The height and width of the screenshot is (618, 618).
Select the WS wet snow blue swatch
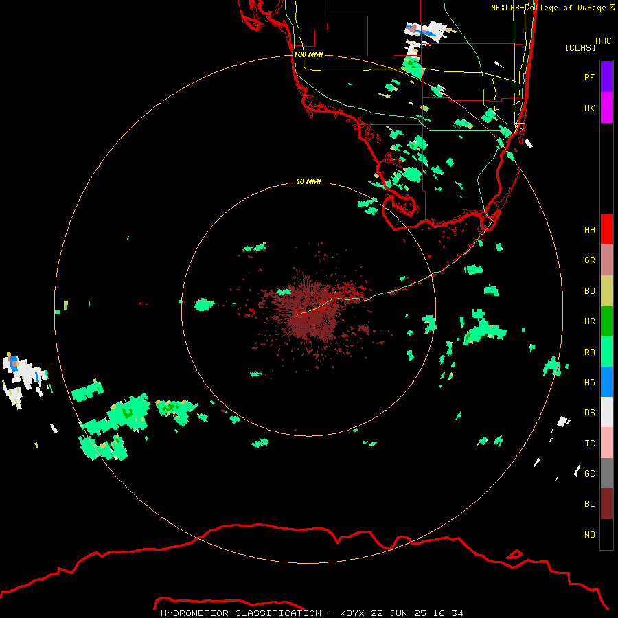tap(606, 382)
